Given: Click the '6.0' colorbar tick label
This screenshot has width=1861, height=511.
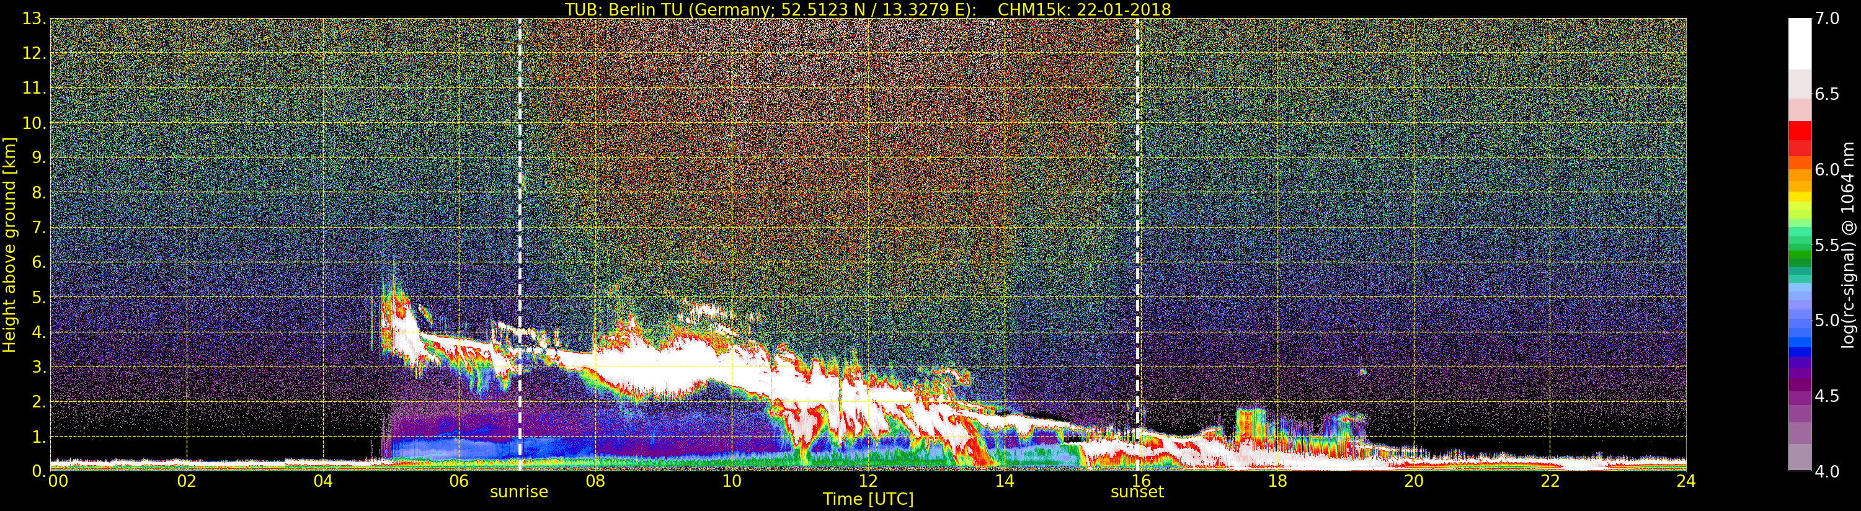Looking at the screenshot, I should click(1827, 170).
